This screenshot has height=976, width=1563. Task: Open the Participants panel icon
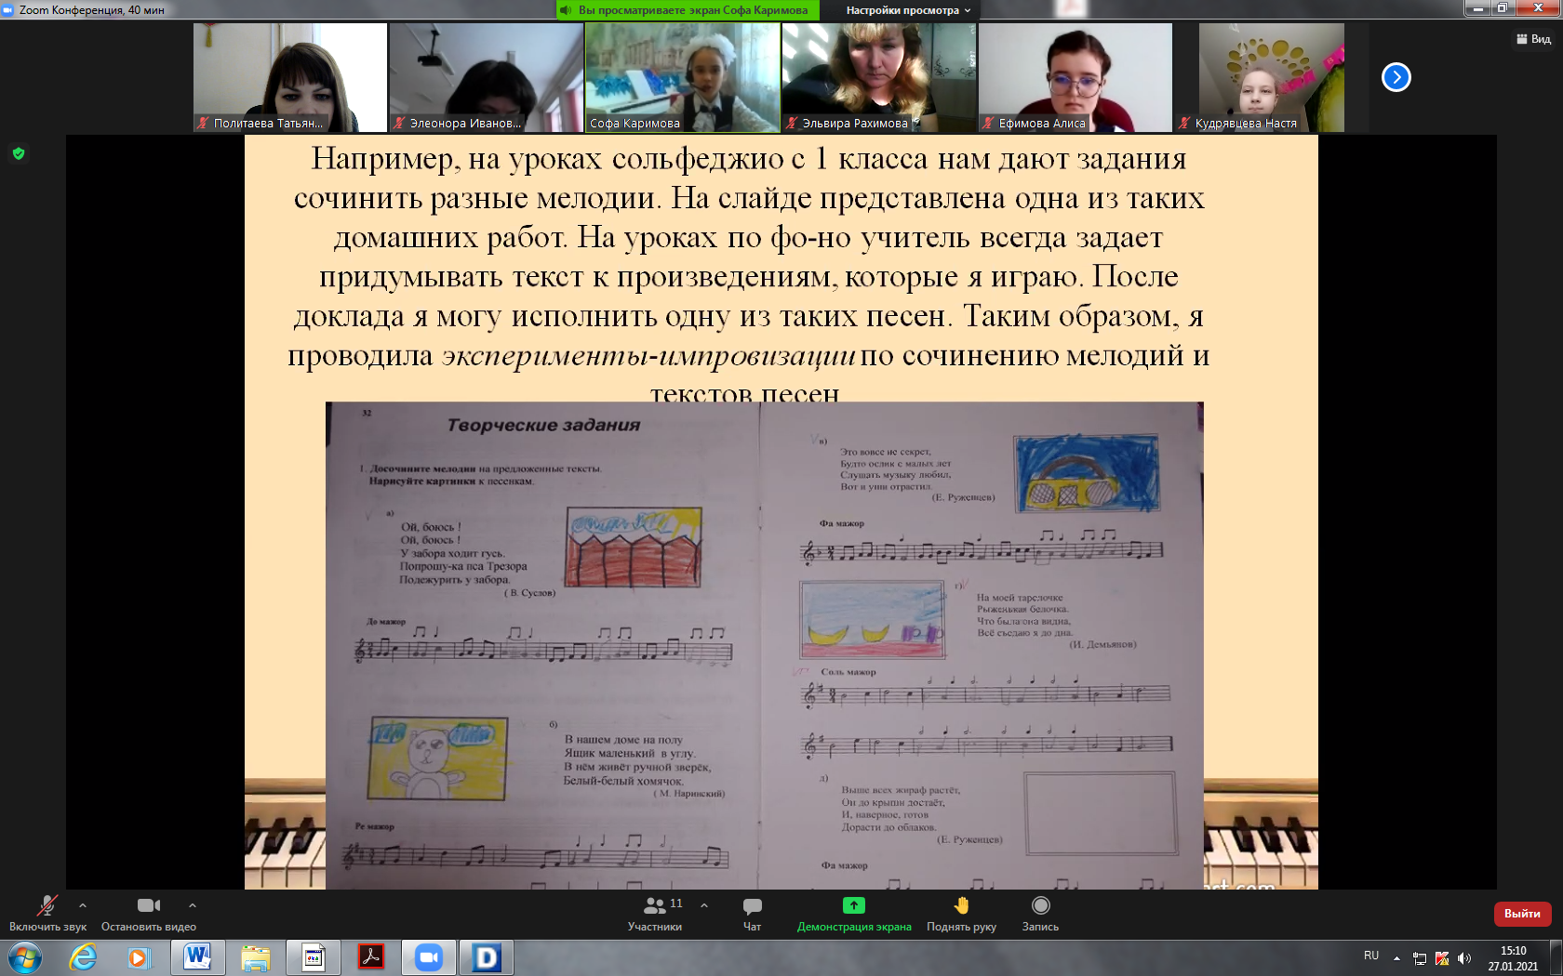pyautogui.click(x=655, y=905)
